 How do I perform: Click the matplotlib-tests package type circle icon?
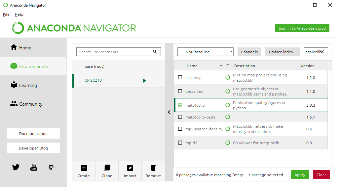[x=228, y=117]
